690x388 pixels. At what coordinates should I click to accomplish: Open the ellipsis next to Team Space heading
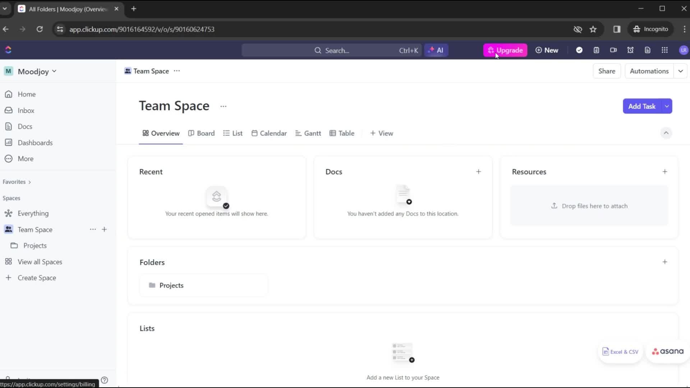point(224,106)
